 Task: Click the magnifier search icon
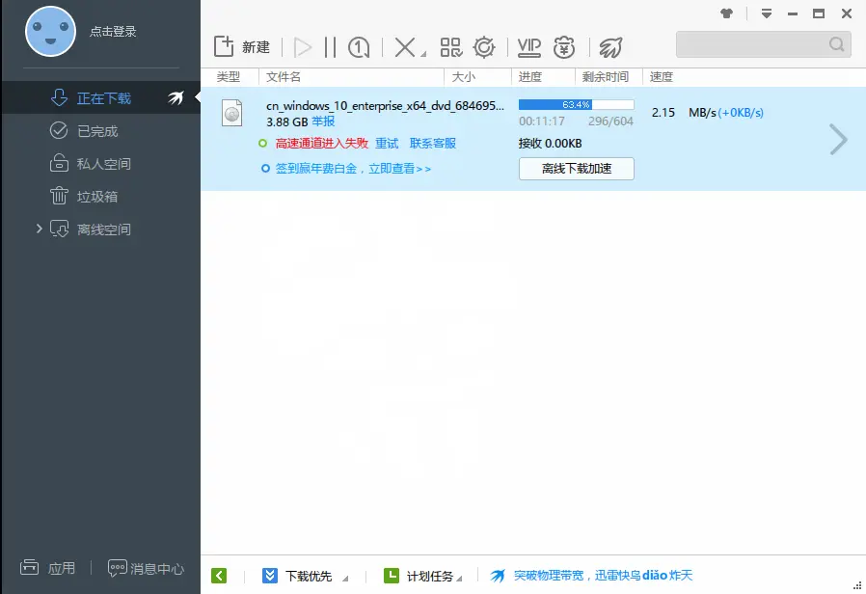837,44
